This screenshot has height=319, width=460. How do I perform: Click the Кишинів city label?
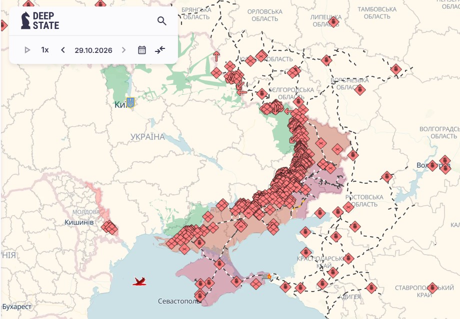(79, 222)
